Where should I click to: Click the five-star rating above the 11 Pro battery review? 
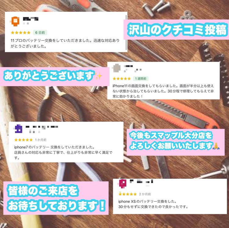20,33
